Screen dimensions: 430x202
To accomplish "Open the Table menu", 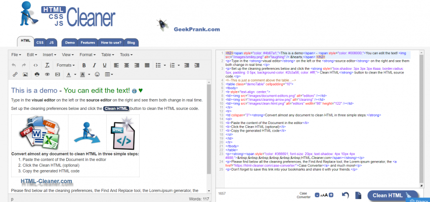I will 107,55.
